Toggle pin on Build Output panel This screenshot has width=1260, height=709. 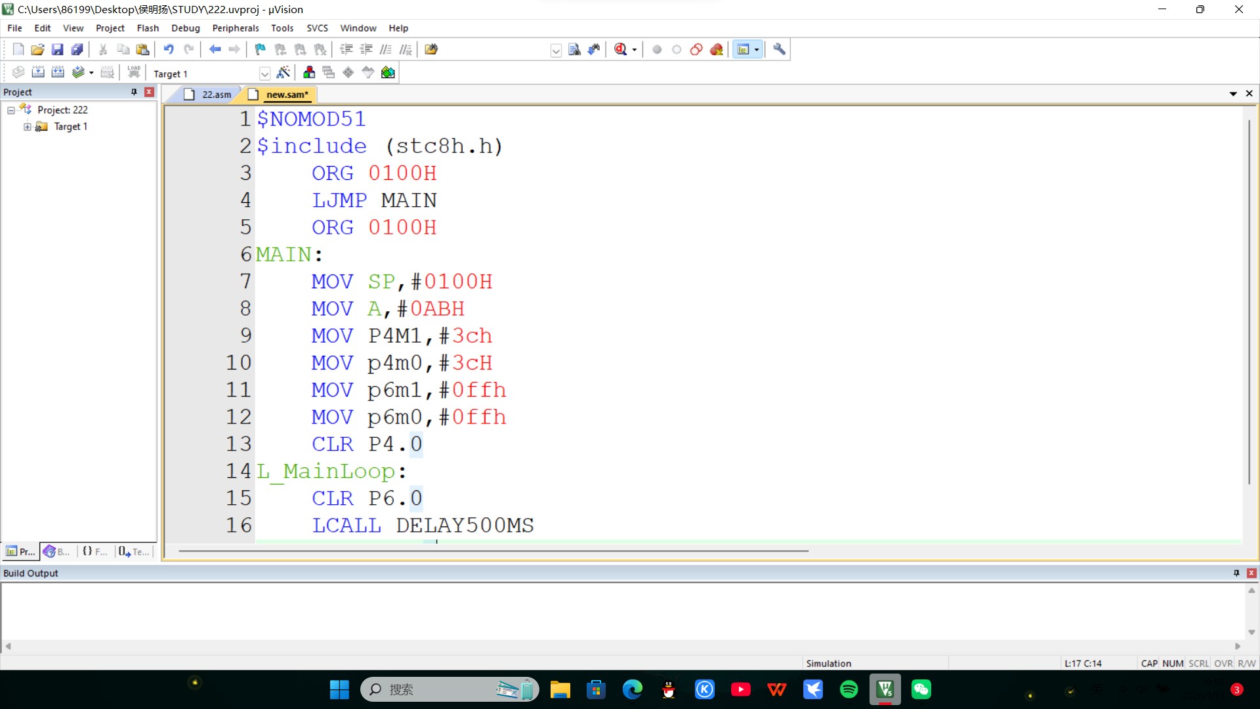tap(1236, 573)
